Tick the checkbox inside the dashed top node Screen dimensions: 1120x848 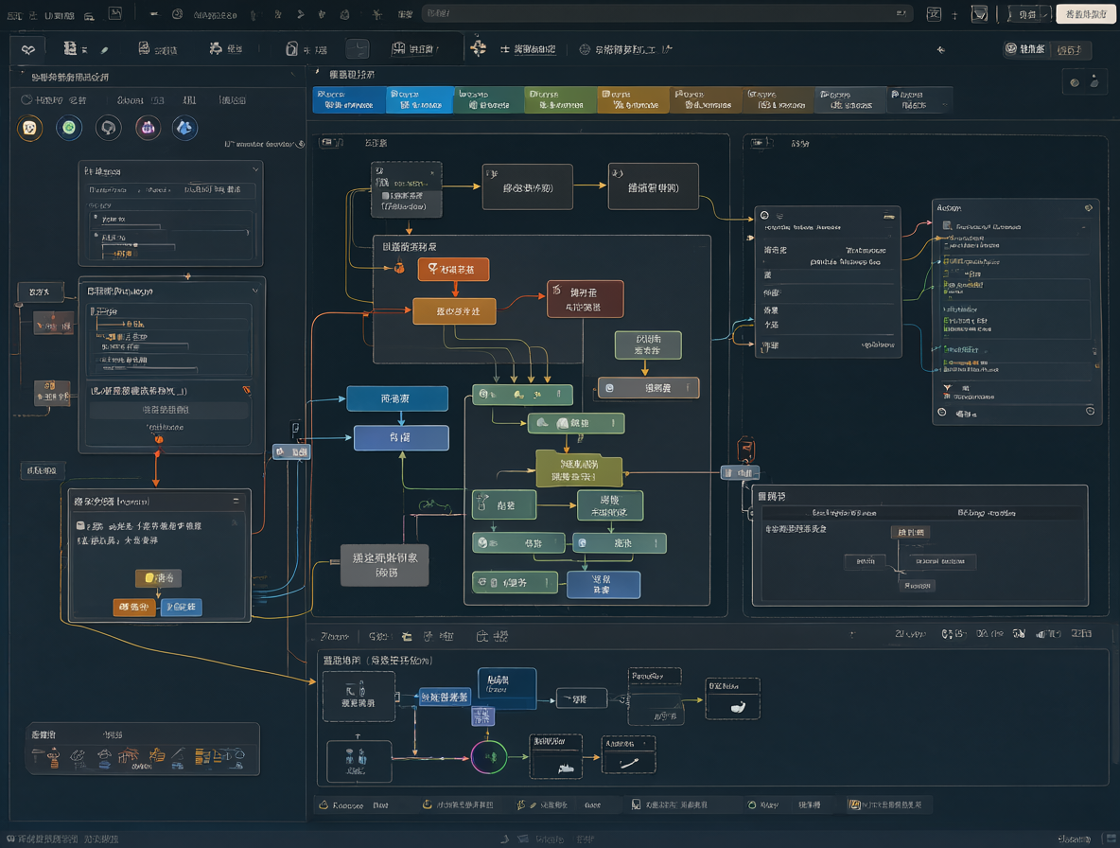coord(386,196)
